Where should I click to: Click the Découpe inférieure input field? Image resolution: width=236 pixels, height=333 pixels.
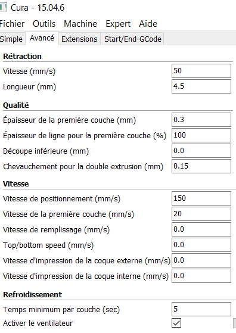click(x=201, y=151)
